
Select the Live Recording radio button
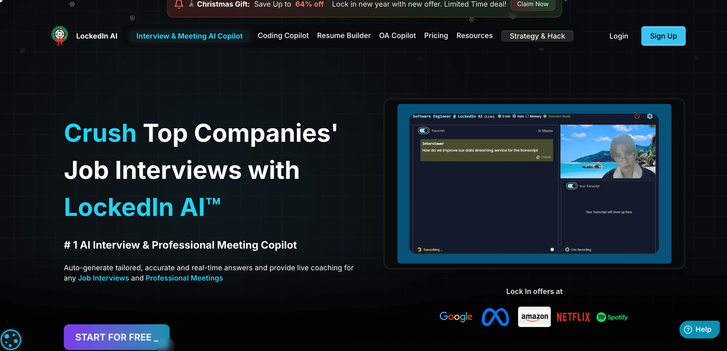click(567, 250)
